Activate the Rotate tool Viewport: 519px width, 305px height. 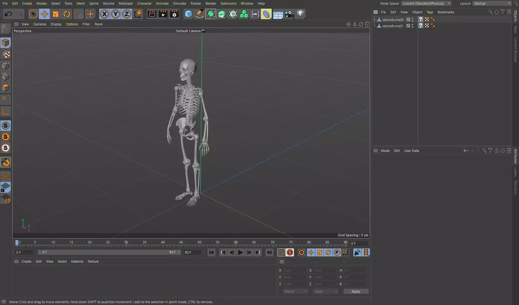[x=67, y=14]
